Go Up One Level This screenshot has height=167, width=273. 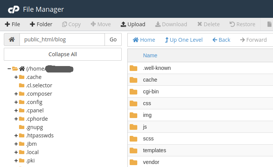click(184, 40)
